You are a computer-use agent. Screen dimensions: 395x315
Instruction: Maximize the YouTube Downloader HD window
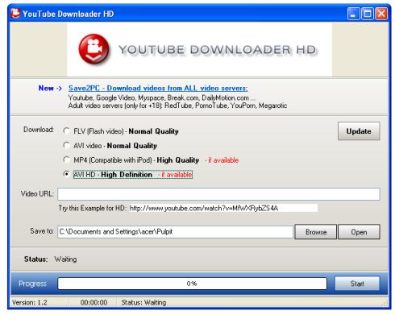coord(367,14)
